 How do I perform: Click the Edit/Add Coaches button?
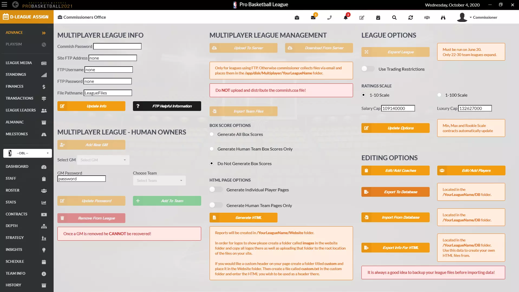tap(395, 170)
